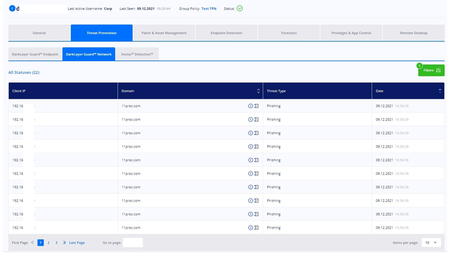
Task: Click the Go to page input field
Action: 133,243
